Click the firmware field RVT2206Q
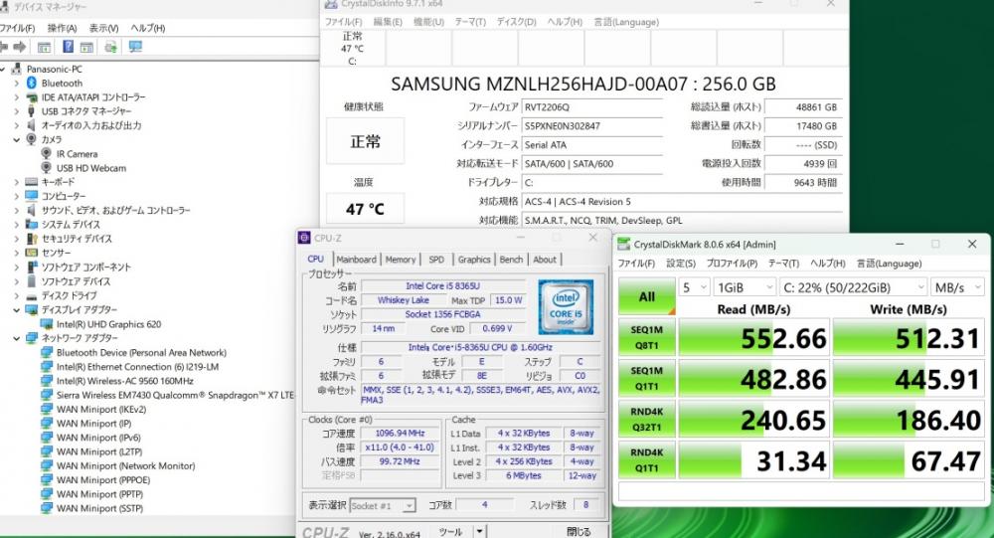Screen dimensions: 994x538 pos(592,106)
